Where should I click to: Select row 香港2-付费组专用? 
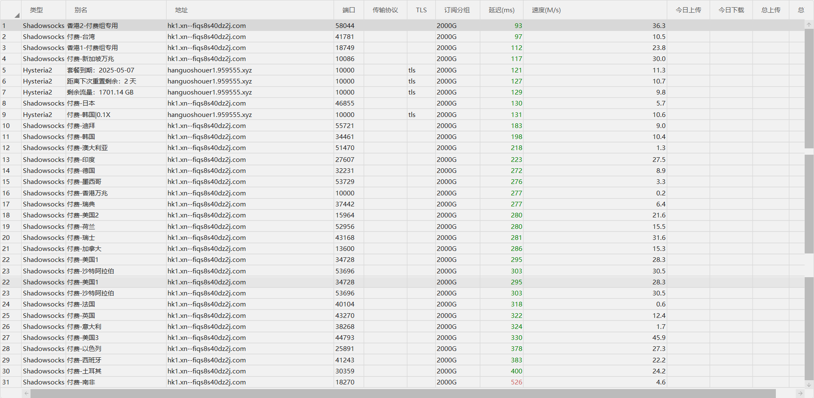tap(402, 25)
